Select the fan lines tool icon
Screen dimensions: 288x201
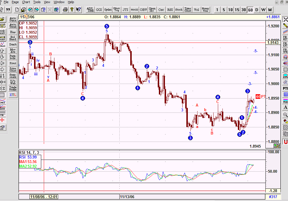[285, 63]
